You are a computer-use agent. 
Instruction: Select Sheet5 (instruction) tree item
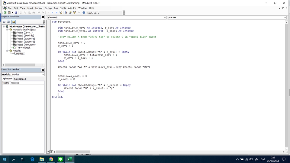pyautogui.click(x=26, y=45)
